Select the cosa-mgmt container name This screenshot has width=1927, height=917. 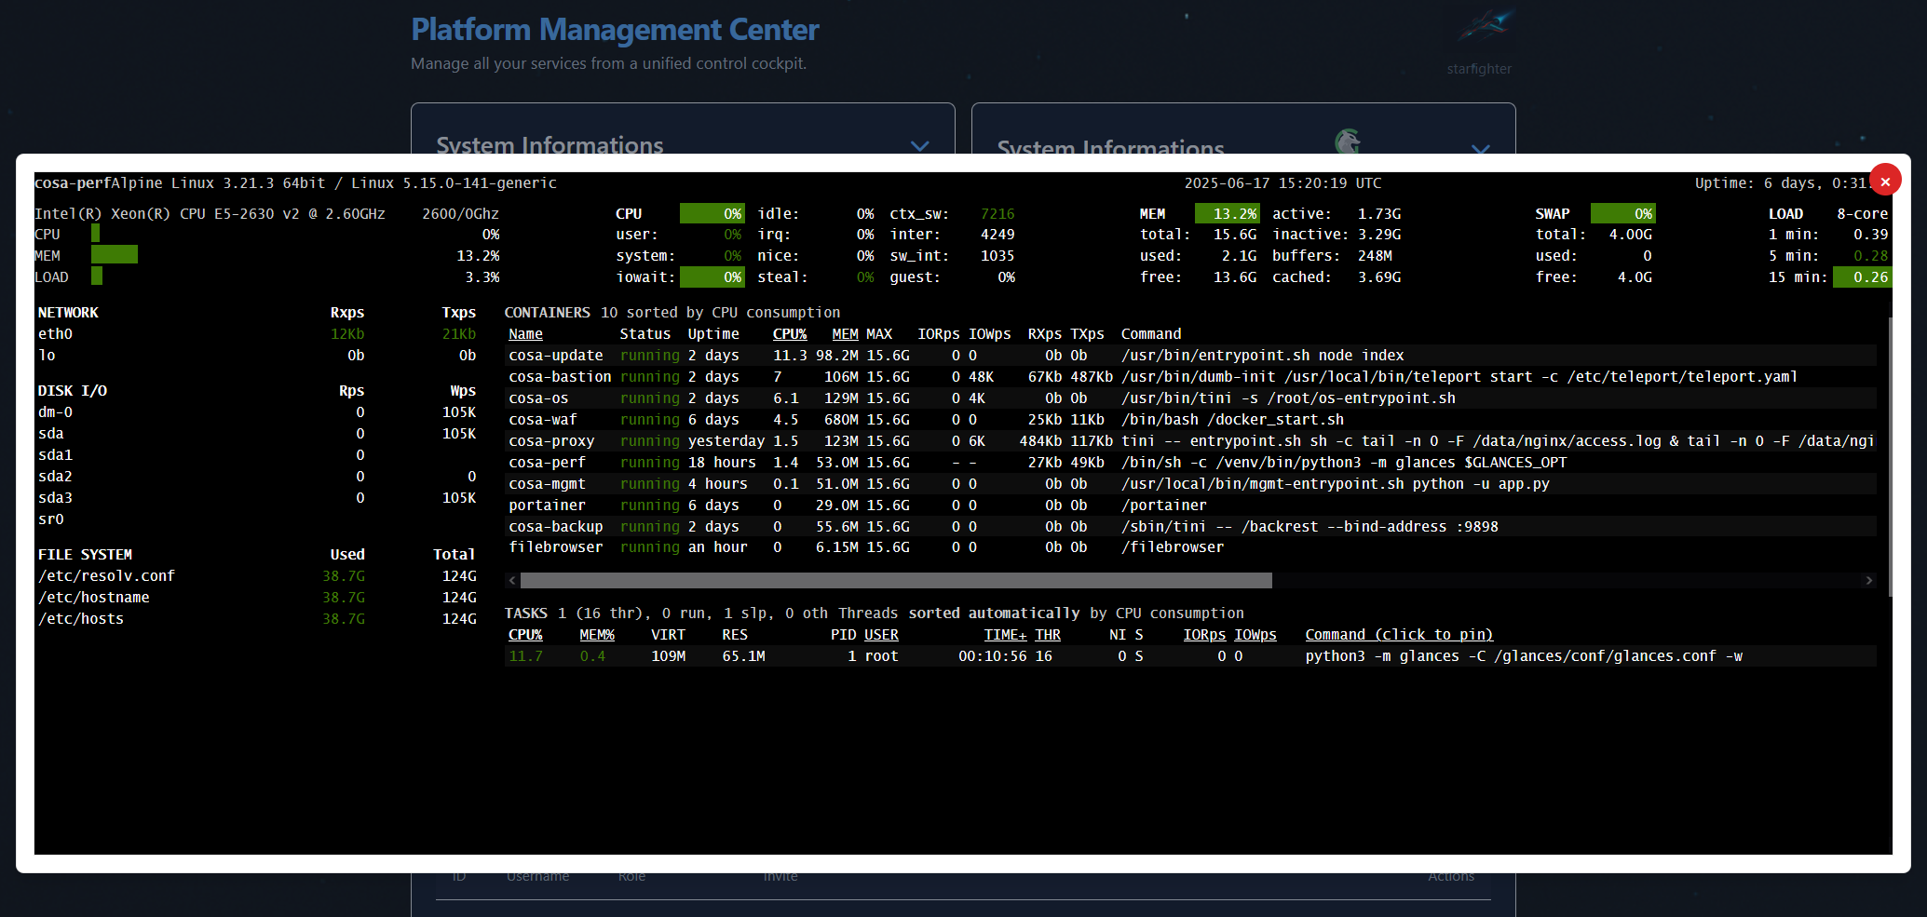click(547, 483)
